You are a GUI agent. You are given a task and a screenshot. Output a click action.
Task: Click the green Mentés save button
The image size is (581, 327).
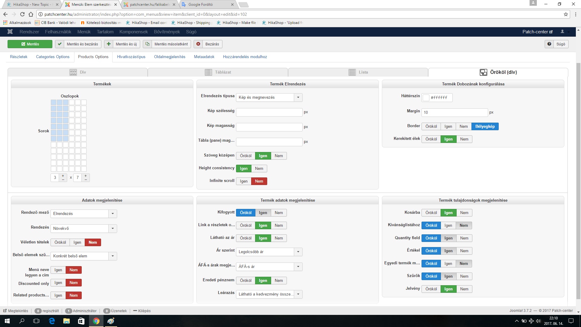[30, 44]
